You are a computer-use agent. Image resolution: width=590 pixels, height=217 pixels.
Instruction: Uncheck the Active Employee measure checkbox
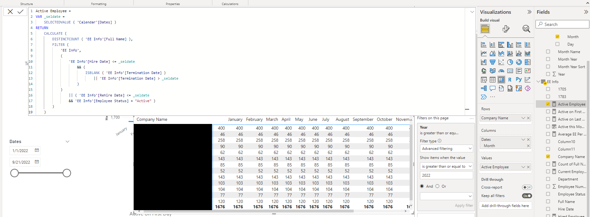coord(548,104)
